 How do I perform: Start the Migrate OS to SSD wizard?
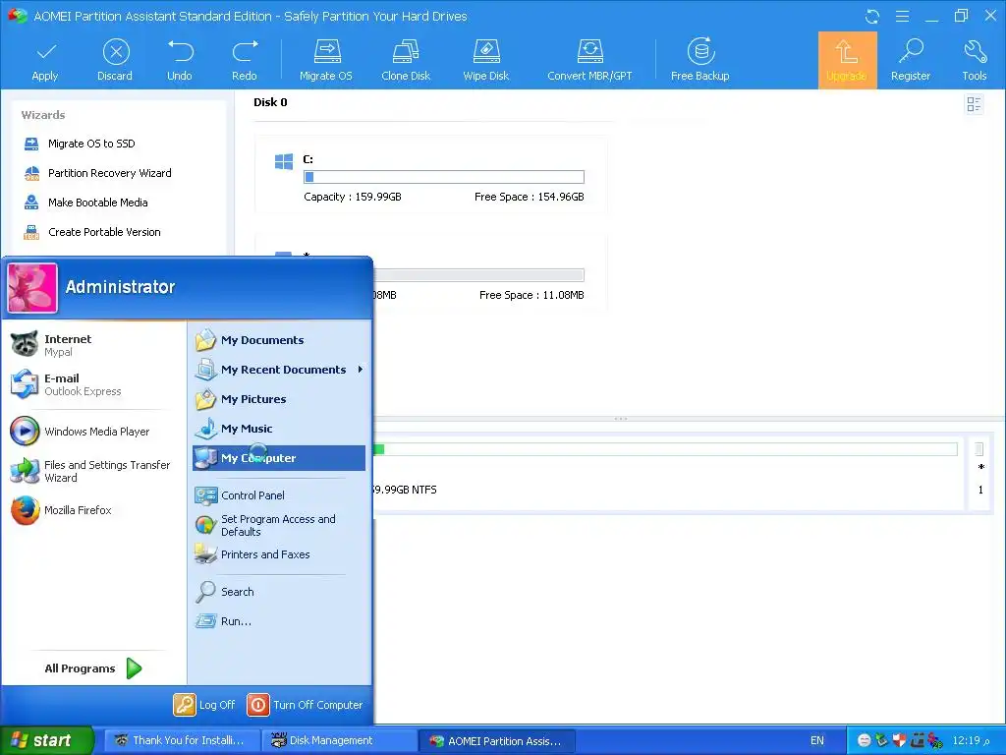(91, 144)
